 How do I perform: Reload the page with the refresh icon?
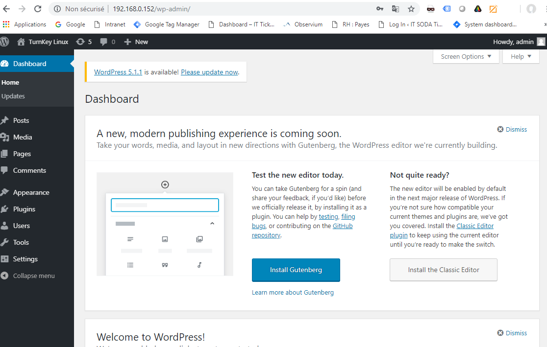[38, 9]
